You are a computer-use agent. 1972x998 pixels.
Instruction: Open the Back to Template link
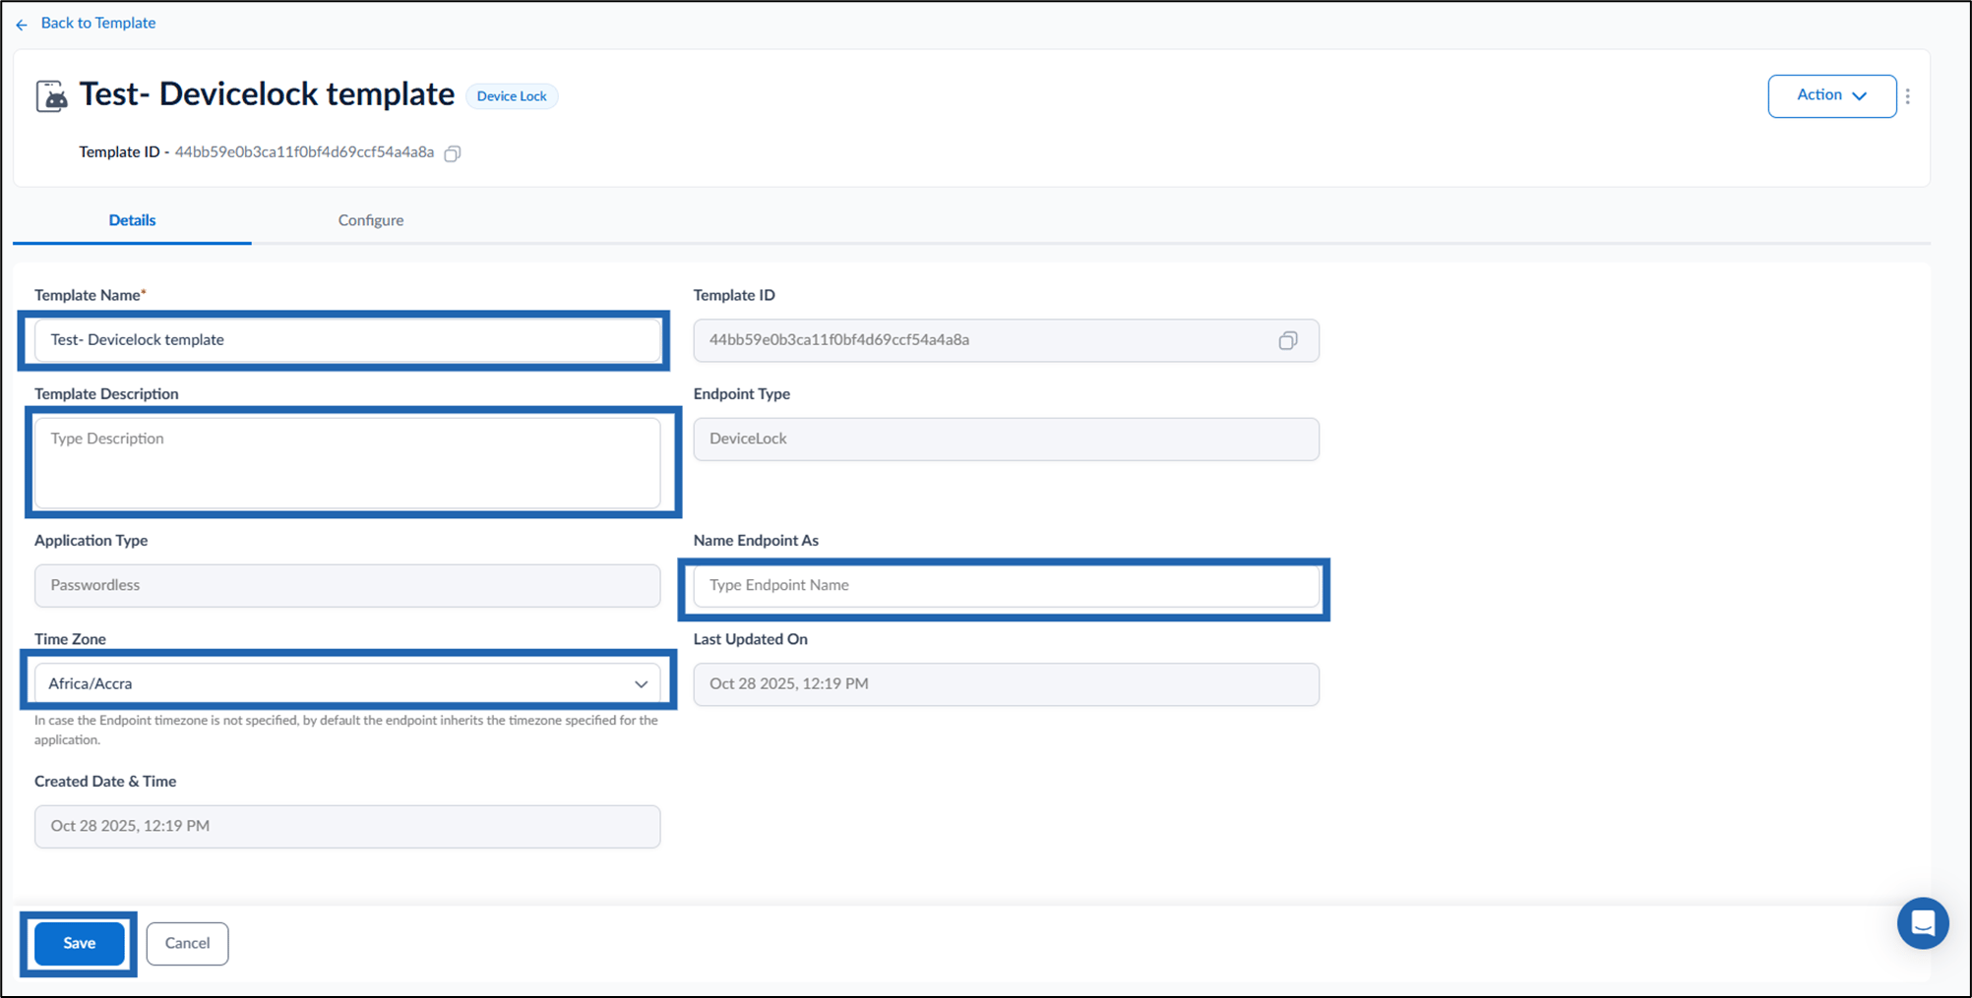click(x=97, y=23)
